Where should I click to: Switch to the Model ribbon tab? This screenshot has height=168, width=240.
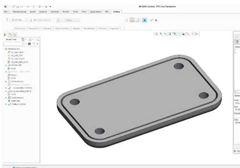coord(33,12)
